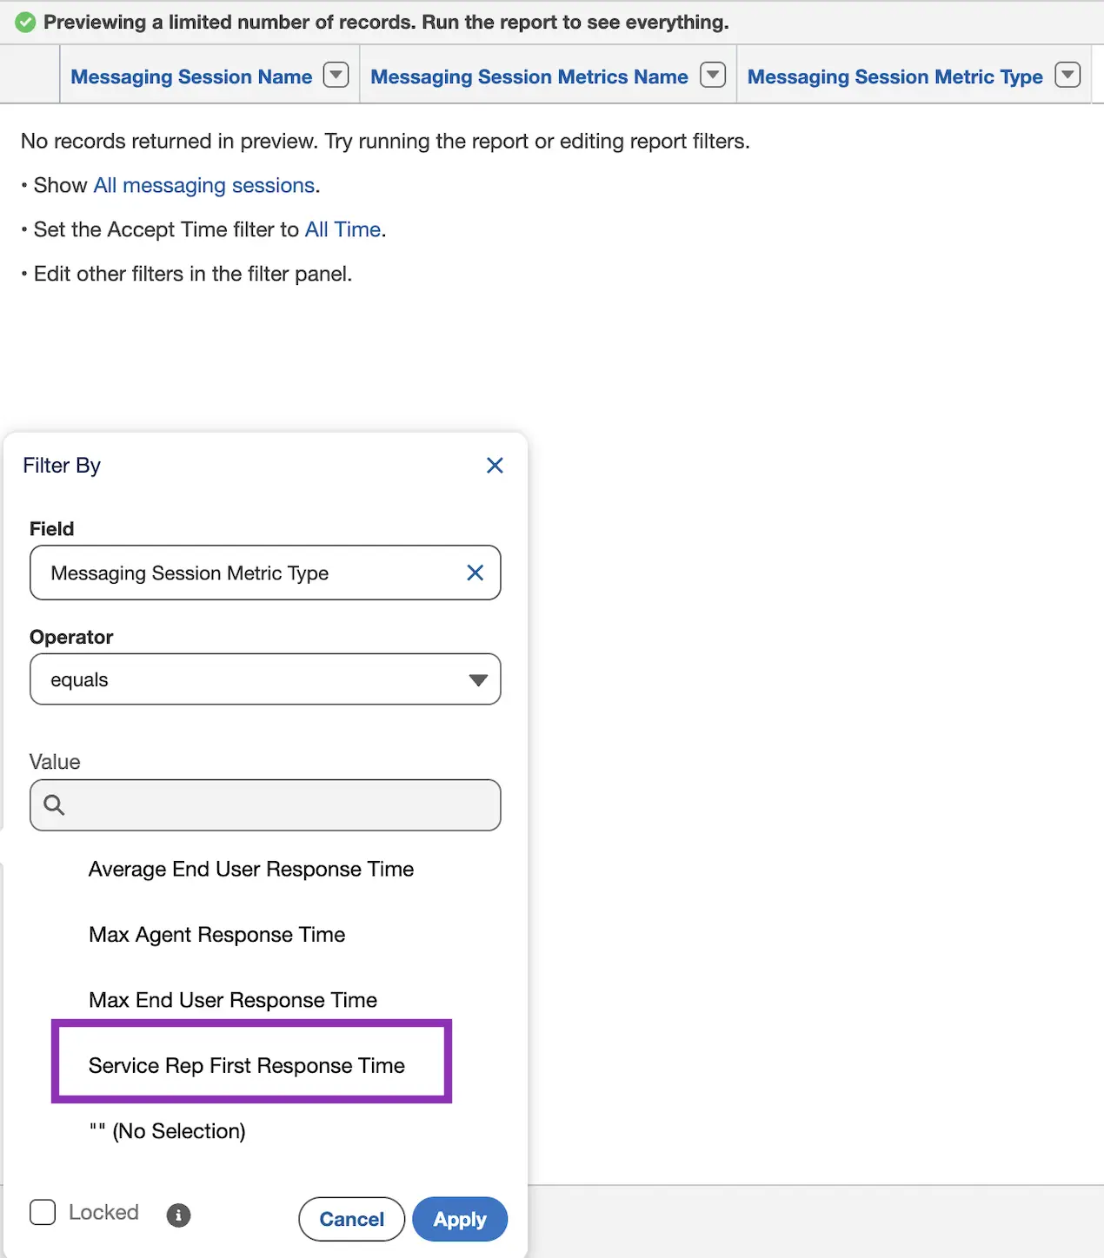
Task: Cancel the filter changes
Action: click(x=351, y=1219)
